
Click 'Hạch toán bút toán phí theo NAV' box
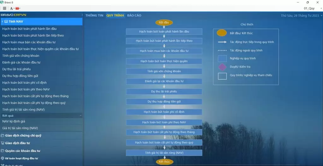[x=164, y=122]
